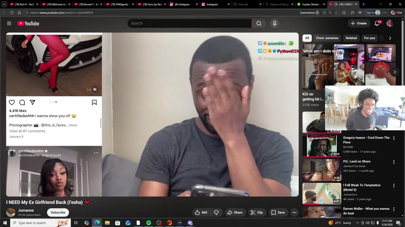Open YouTube notifications bell
The width and height of the screenshot is (405, 227).
[x=377, y=23]
